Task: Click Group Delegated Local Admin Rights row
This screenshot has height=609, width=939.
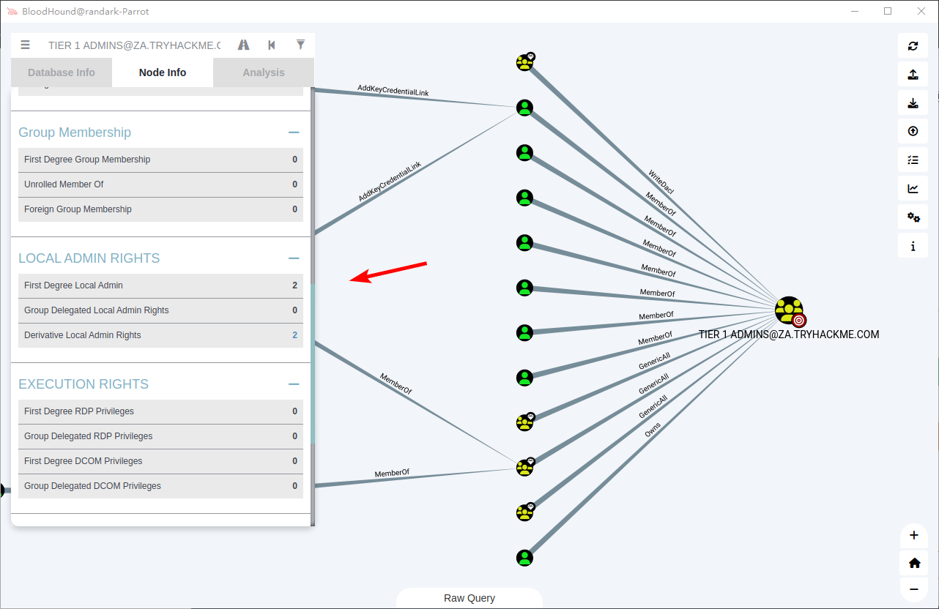Action: (x=160, y=310)
